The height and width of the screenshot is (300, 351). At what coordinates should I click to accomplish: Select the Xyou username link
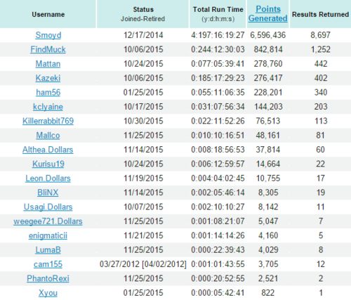pyautogui.click(x=48, y=293)
